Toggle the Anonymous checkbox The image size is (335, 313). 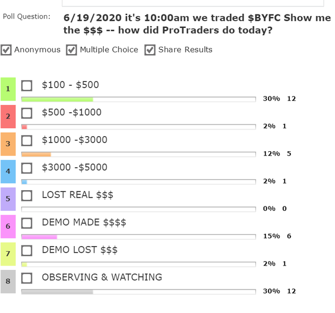(x=6, y=50)
